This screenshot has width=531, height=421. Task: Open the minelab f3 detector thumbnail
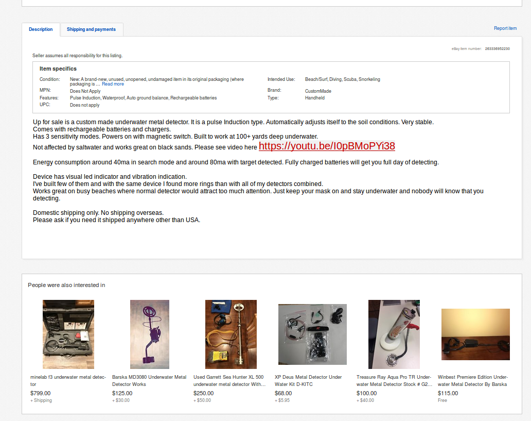click(x=68, y=334)
